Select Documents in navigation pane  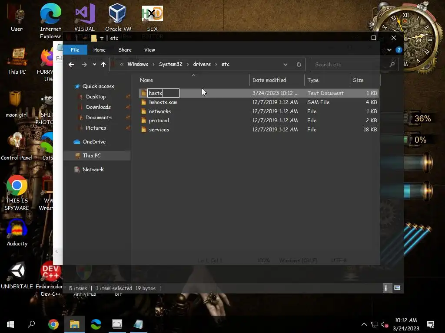tap(99, 118)
